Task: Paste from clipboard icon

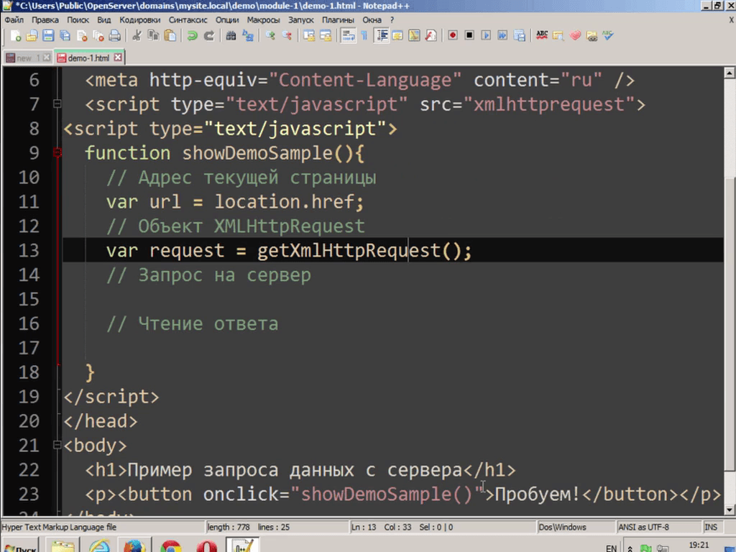Action: click(x=170, y=36)
